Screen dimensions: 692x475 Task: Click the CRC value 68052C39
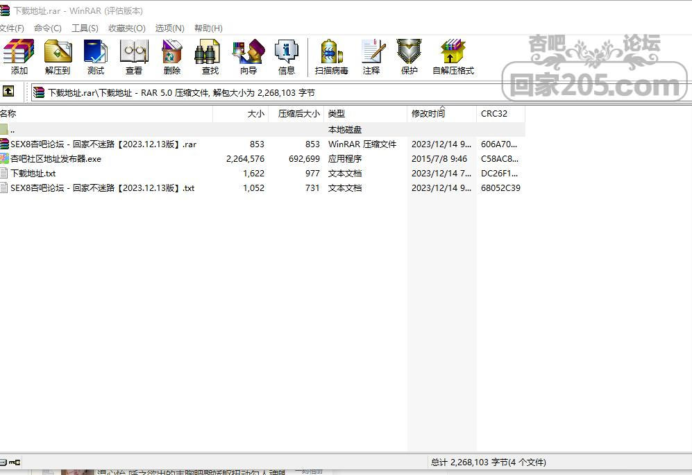(500, 188)
